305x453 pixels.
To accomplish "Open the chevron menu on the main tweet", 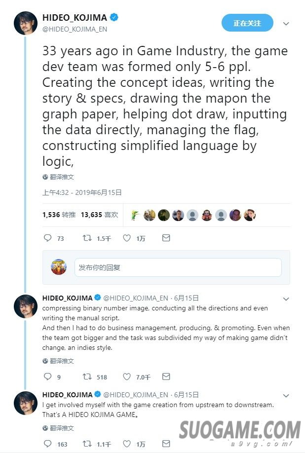I will [x=286, y=23].
